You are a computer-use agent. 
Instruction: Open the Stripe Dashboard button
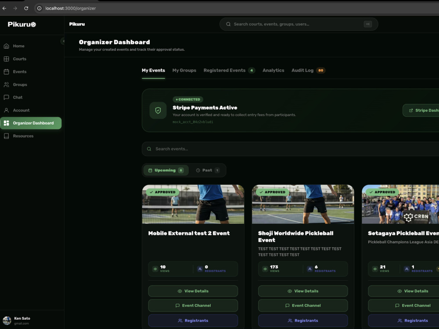click(421, 110)
